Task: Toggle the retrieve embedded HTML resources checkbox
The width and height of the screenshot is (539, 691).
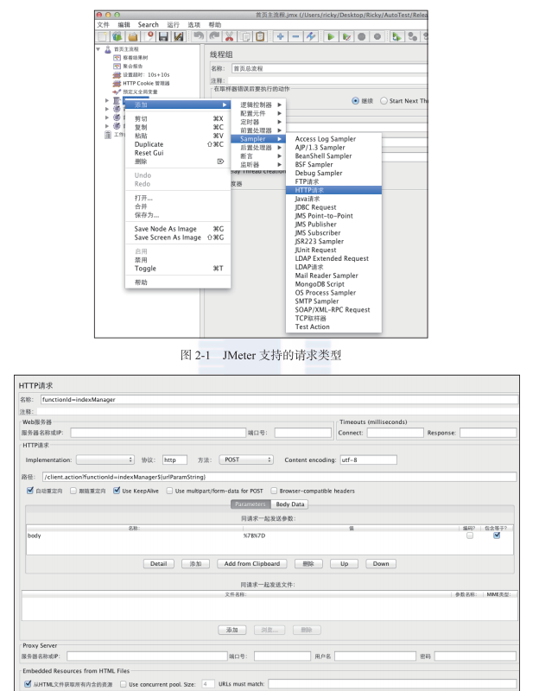Action: [29, 684]
